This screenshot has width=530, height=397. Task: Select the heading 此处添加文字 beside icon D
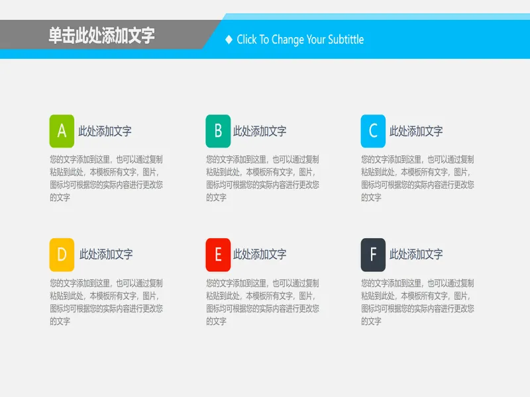pos(106,254)
